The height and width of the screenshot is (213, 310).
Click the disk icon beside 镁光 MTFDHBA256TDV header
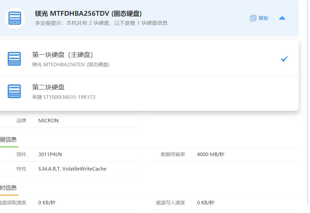(x=15, y=18)
